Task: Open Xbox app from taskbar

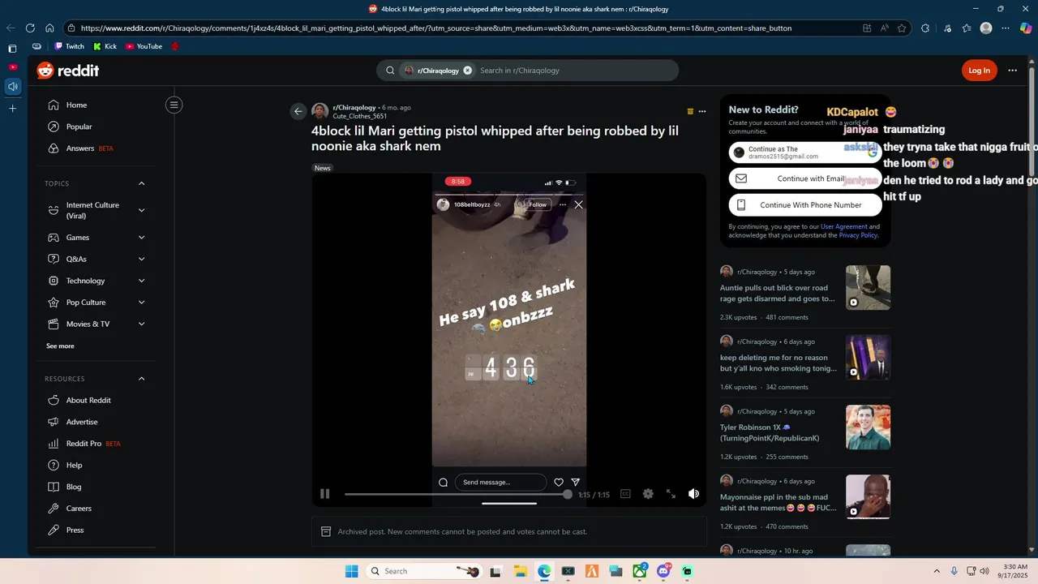Action: (640, 571)
